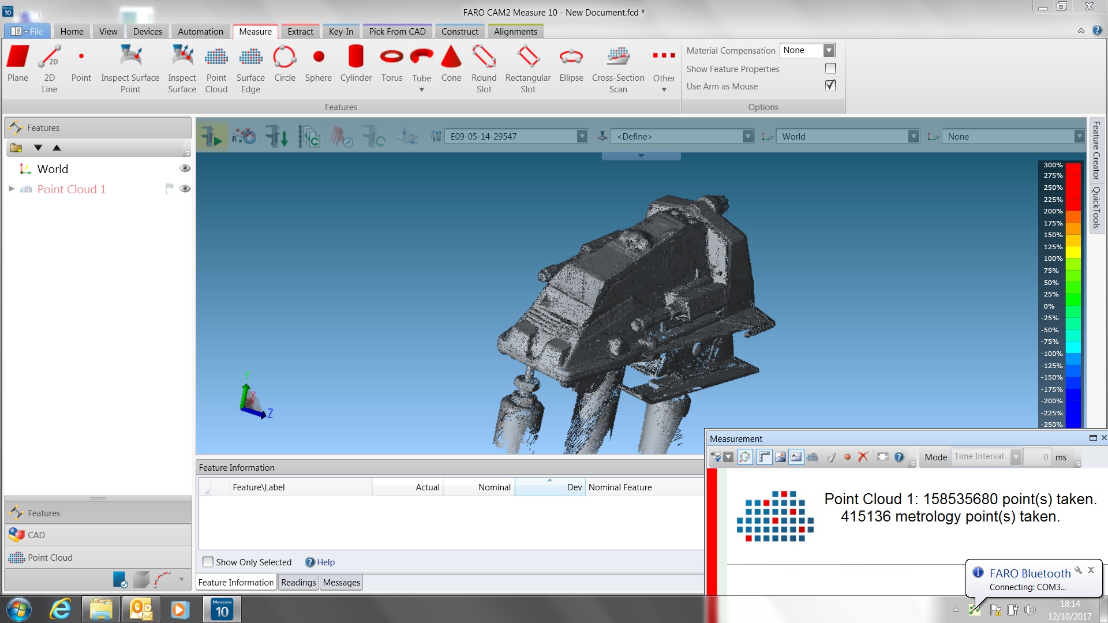Click the blue help icon in Measurement toolbar

click(899, 457)
